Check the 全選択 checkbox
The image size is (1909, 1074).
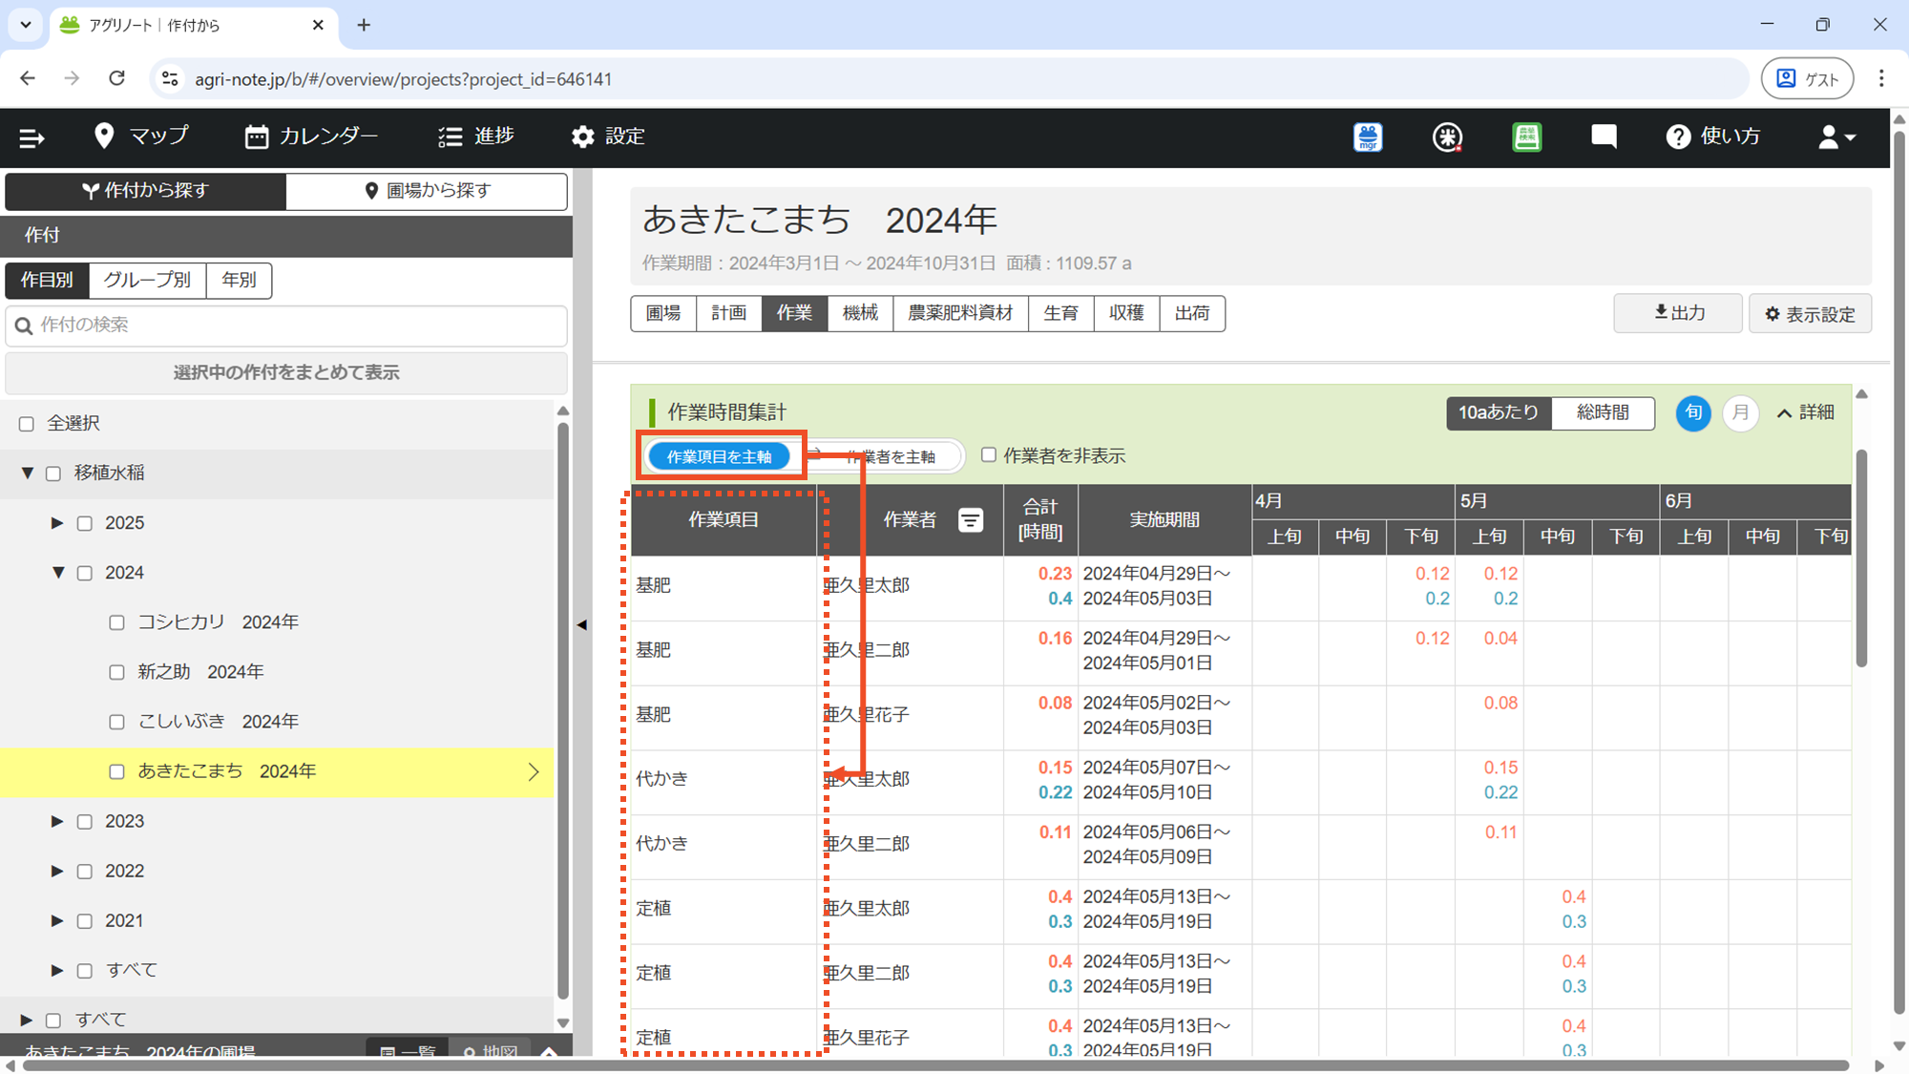[27, 424]
